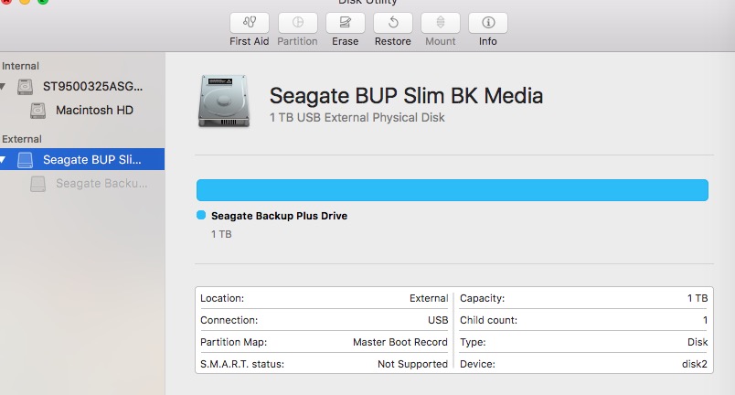Click the Seagate BUP Slim BK Media title
This screenshot has height=395, width=735.
point(406,95)
